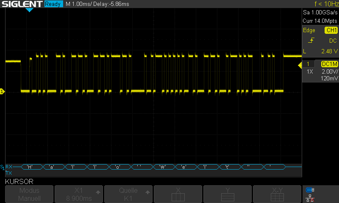Click the decoded space packet between 'o' and 'W'
The image size is (339, 203).
[142, 167]
